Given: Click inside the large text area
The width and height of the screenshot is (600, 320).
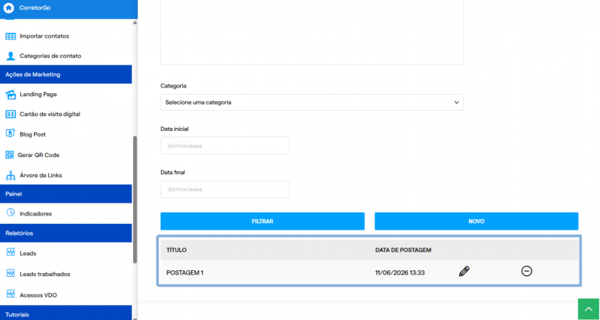Looking at the screenshot, I should pos(312,32).
